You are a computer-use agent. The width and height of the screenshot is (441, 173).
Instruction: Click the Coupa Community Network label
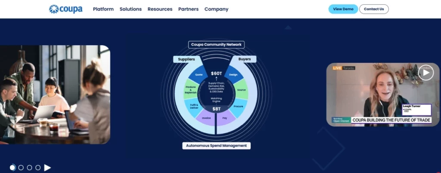coord(216,44)
